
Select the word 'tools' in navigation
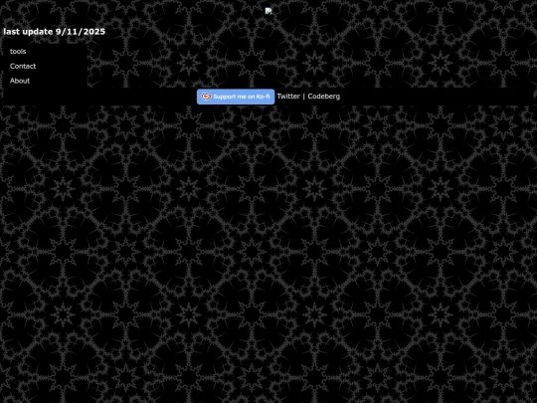pos(18,52)
